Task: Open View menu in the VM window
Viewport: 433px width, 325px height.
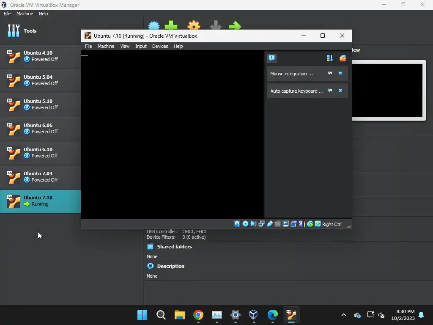Action: tap(125, 46)
